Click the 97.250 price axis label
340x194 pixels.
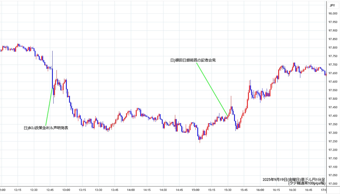(333, 141)
